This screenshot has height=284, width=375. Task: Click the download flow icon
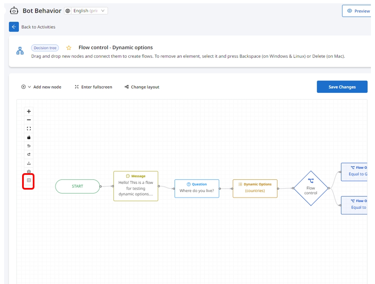click(29, 163)
